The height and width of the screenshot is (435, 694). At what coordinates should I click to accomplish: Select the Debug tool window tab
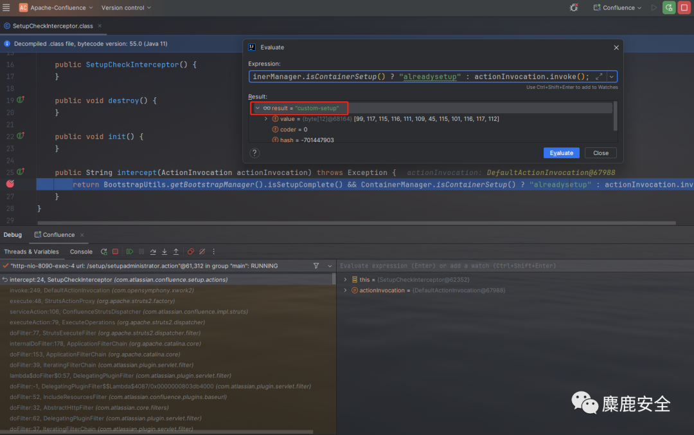[x=12, y=235]
